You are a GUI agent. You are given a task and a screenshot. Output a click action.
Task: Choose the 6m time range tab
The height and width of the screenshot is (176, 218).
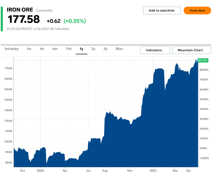click(55, 49)
